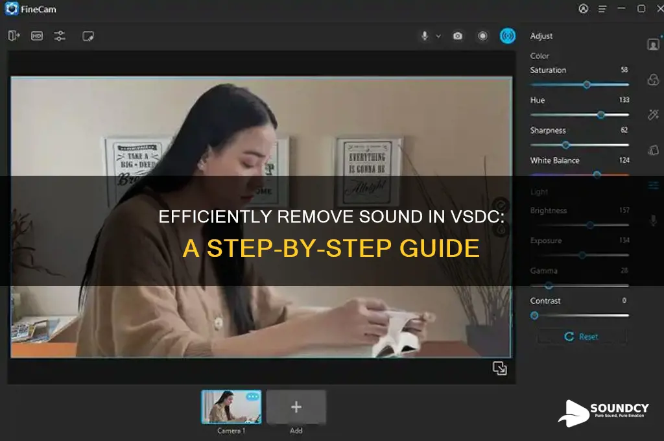Adjust the Sharpness slider
Image resolution: width=664 pixels, height=441 pixels.
click(x=579, y=145)
